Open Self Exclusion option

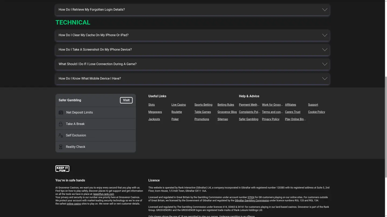[95, 136]
